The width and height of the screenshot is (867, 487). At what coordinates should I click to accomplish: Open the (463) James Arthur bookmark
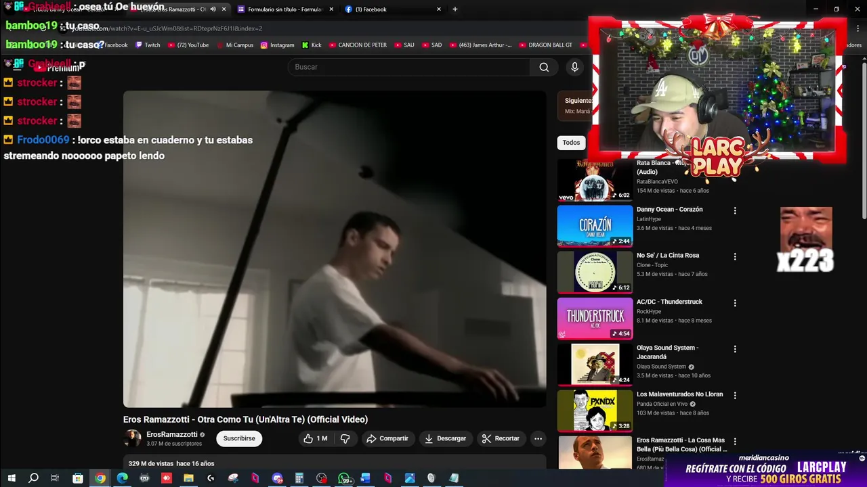pyautogui.click(x=480, y=45)
